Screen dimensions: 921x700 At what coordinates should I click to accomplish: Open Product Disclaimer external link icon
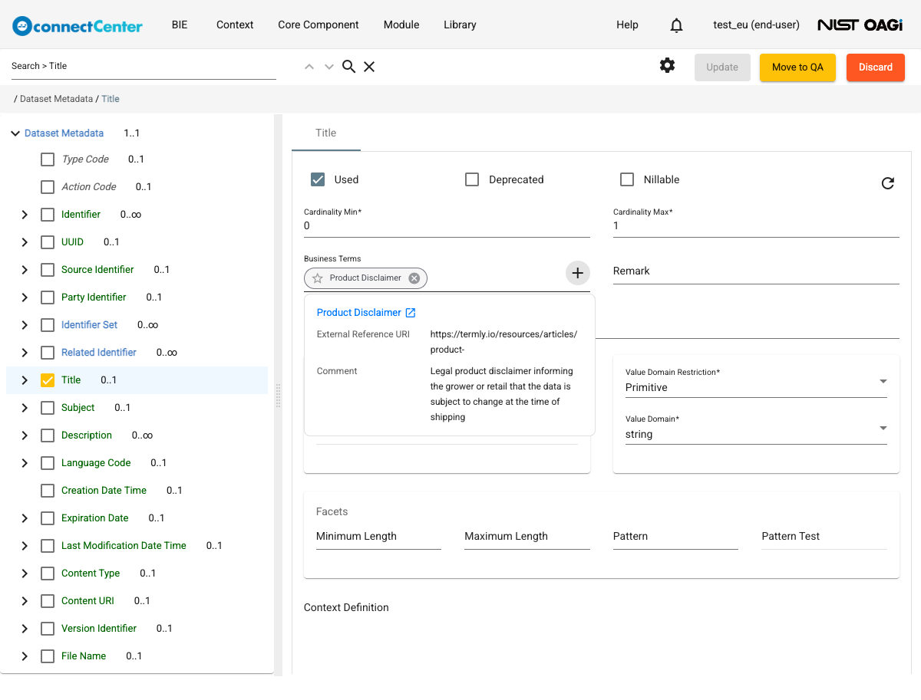[x=411, y=313]
